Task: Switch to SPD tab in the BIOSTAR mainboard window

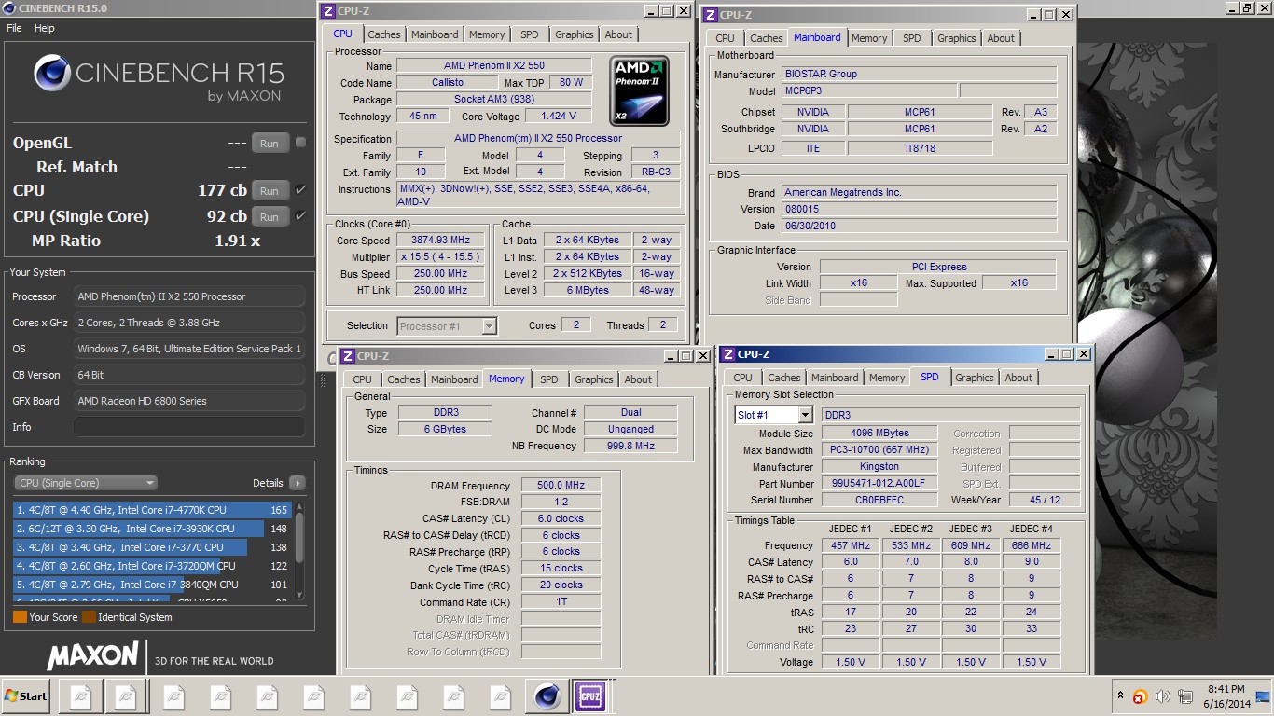Action: point(912,38)
